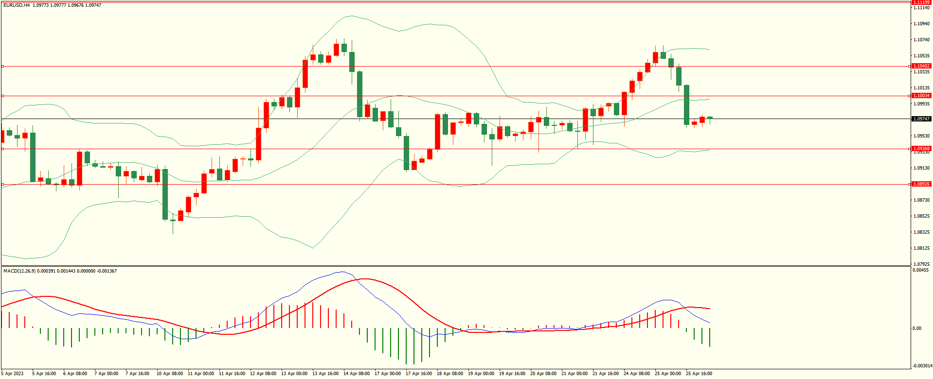
Task: Click the left handle of the 1.08926 line
Action: 2,184
